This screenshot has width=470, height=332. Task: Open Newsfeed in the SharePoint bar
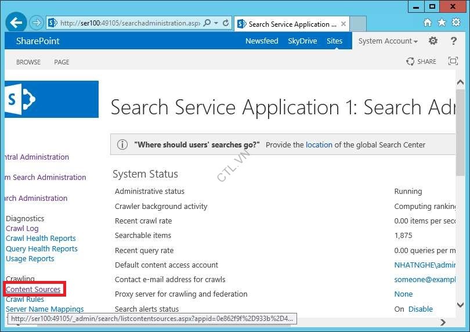click(262, 41)
